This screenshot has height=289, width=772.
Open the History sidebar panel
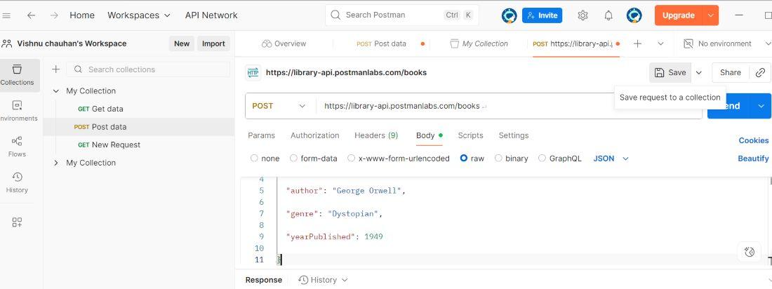tap(17, 182)
